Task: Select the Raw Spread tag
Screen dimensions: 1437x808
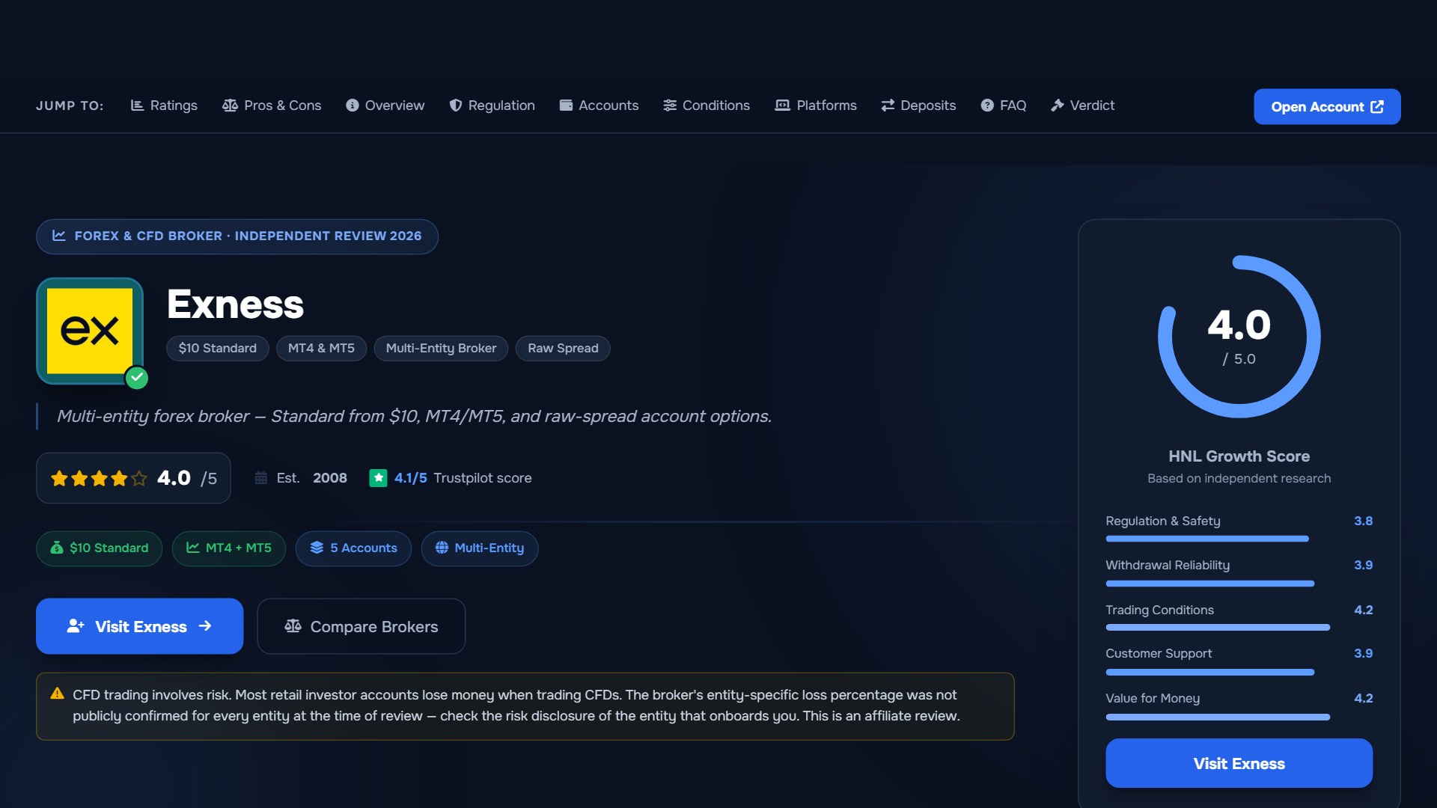Action: pos(563,349)
